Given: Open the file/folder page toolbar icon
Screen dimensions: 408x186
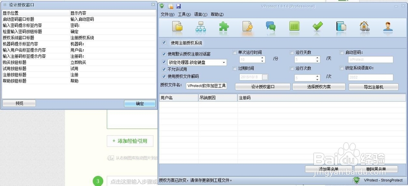Looking at the screenshot, I should click(177, 26).
